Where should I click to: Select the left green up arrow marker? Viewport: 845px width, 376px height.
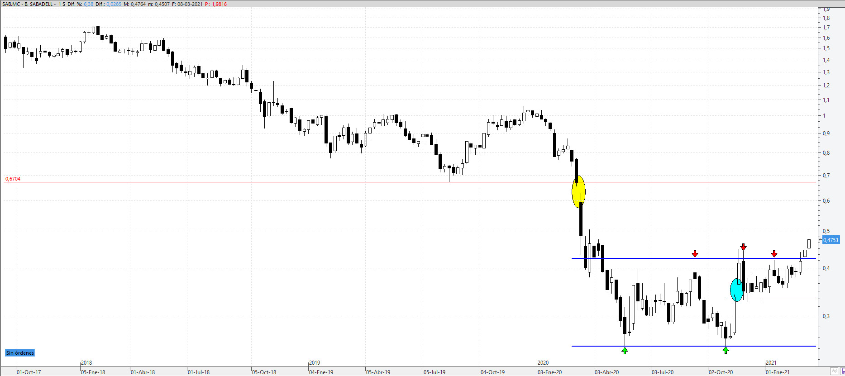point(625,350)
